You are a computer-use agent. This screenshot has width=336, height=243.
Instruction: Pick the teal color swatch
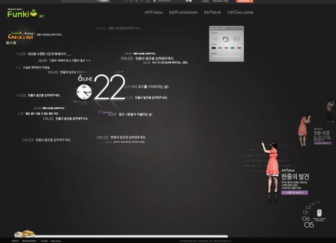(x=232, y=48)
